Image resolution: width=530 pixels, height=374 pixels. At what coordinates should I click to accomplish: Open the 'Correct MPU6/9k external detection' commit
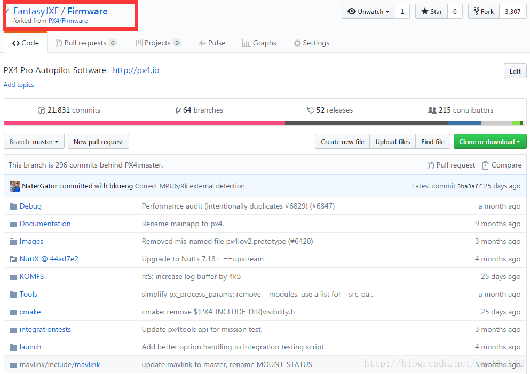coord(189,186)
